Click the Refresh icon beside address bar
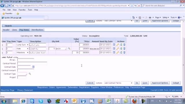Viewport: 185px width, 104px height. coord(136,6)
